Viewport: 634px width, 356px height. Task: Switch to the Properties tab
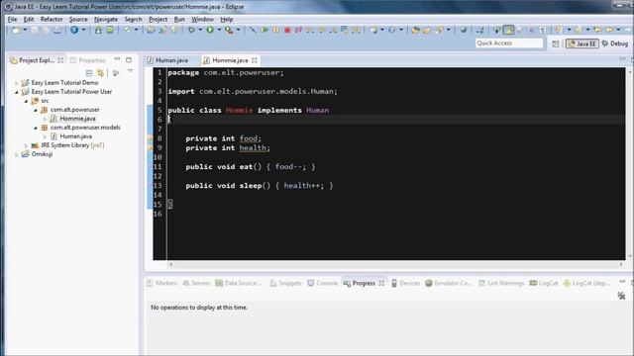88,60
